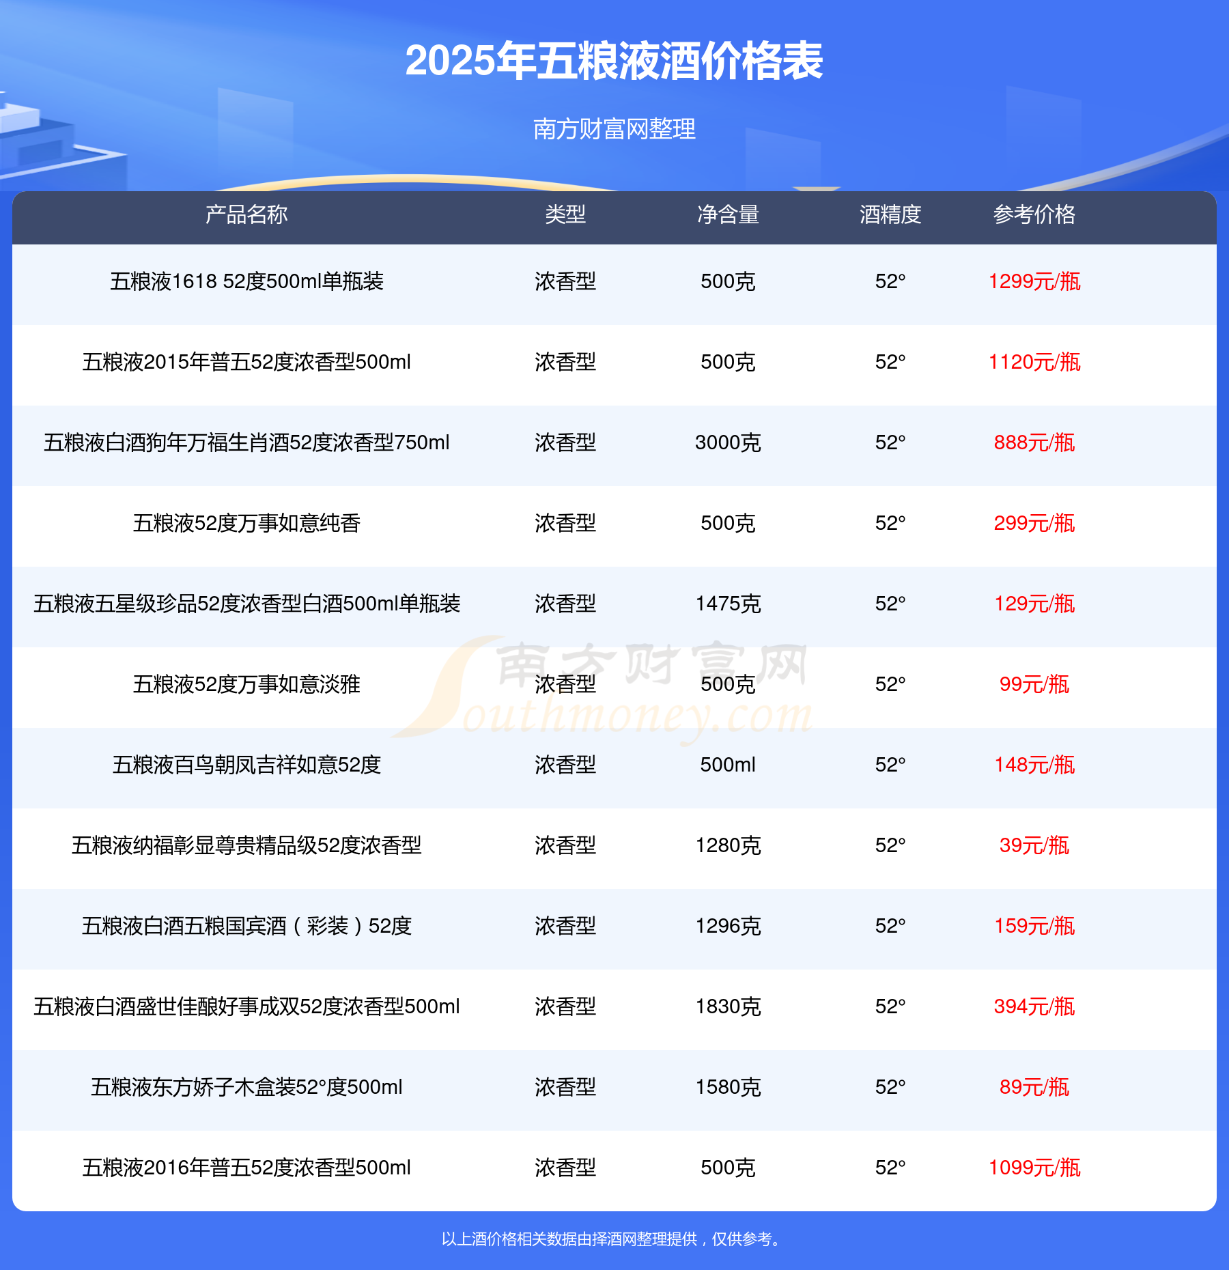This screenshot has height=1270, width=1229.
Task: Select the net content value 1280克
Action: 728,845
